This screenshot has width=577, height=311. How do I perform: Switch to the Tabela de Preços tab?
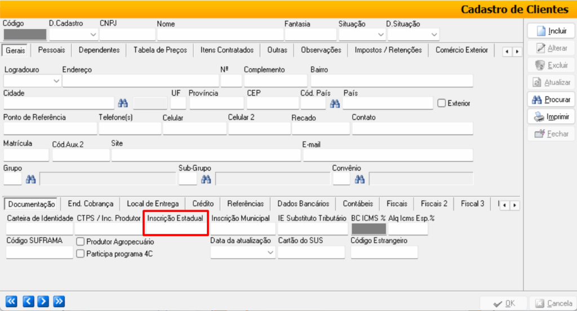tap(160, 50)
